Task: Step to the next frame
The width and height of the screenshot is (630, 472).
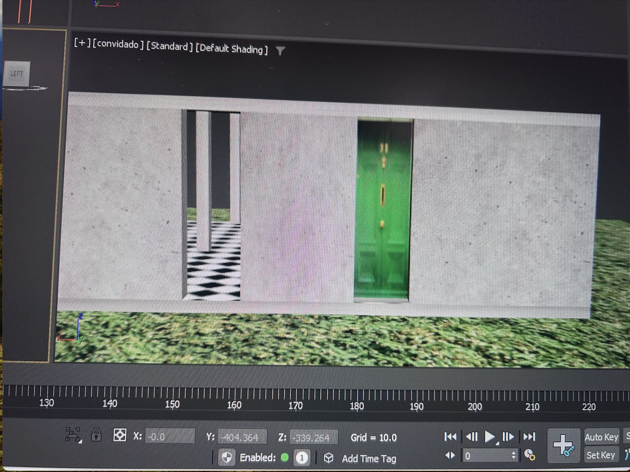Action: [508, 437]
